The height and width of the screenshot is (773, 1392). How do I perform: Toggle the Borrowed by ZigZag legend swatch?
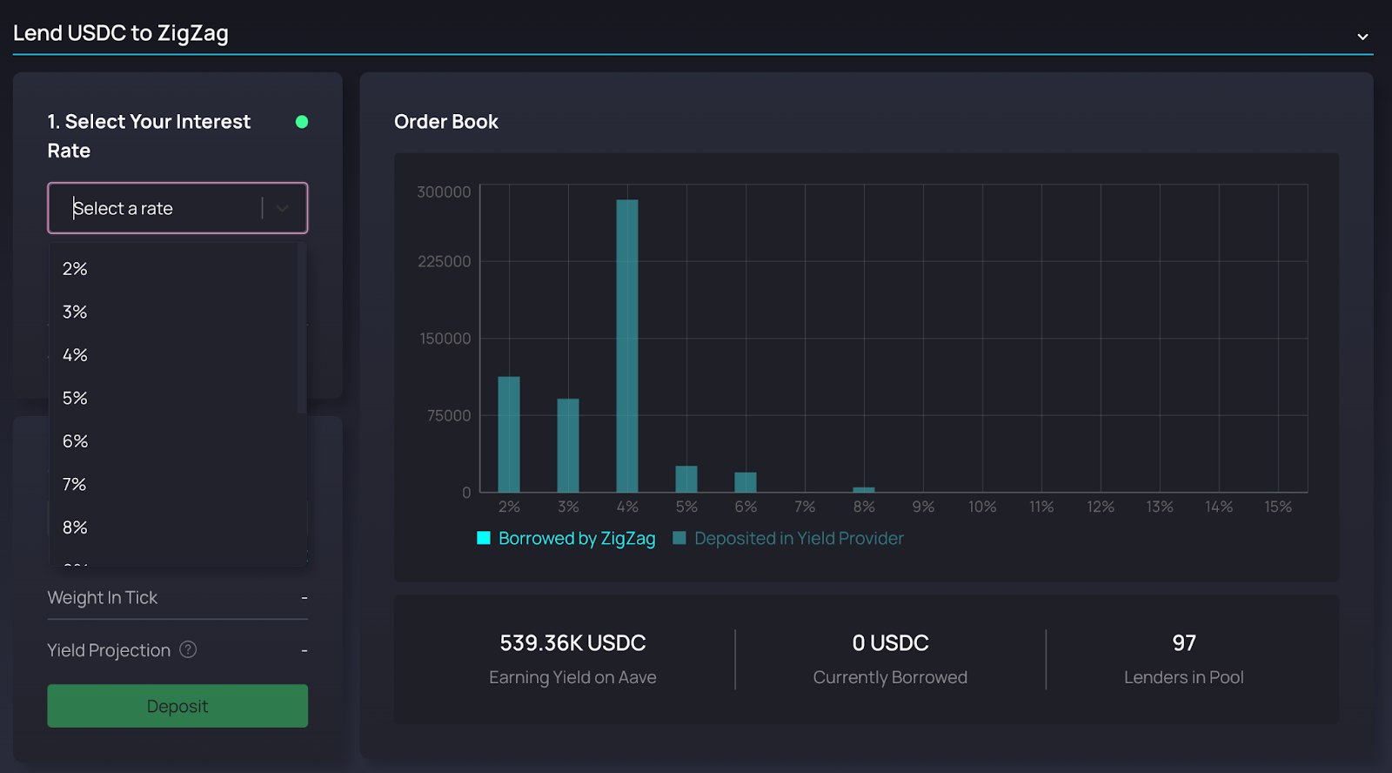click(x=484, y=538)
